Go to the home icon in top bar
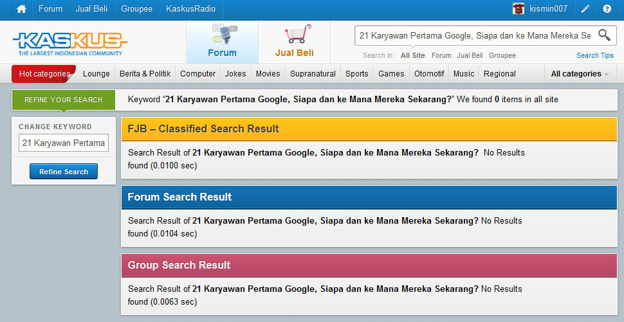 pos(21,9)
